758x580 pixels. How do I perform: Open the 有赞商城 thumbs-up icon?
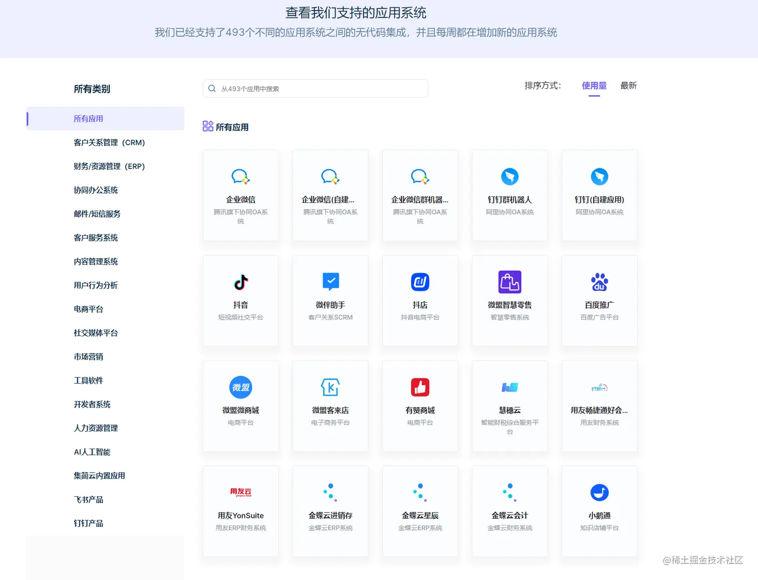point(420,387)
